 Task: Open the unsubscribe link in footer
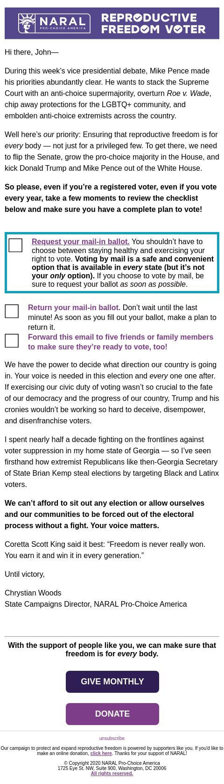coord(112,738)
